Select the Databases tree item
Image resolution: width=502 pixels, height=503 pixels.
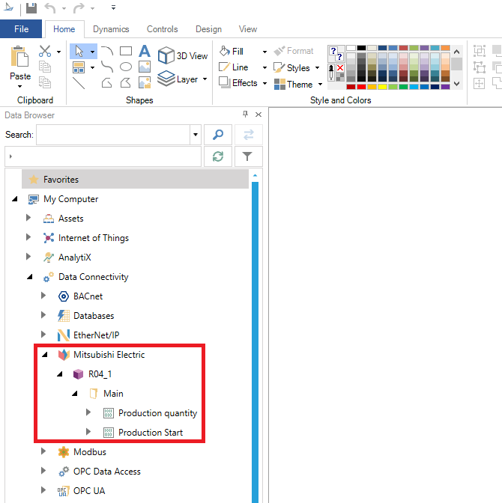94,316
